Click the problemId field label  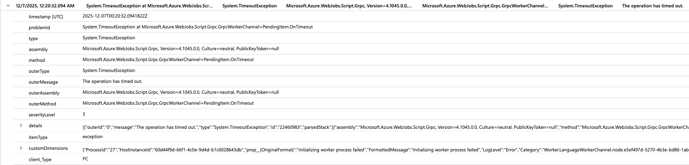pos(39,28)
